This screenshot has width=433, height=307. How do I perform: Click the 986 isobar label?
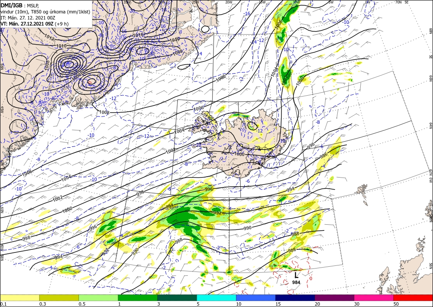292,250
